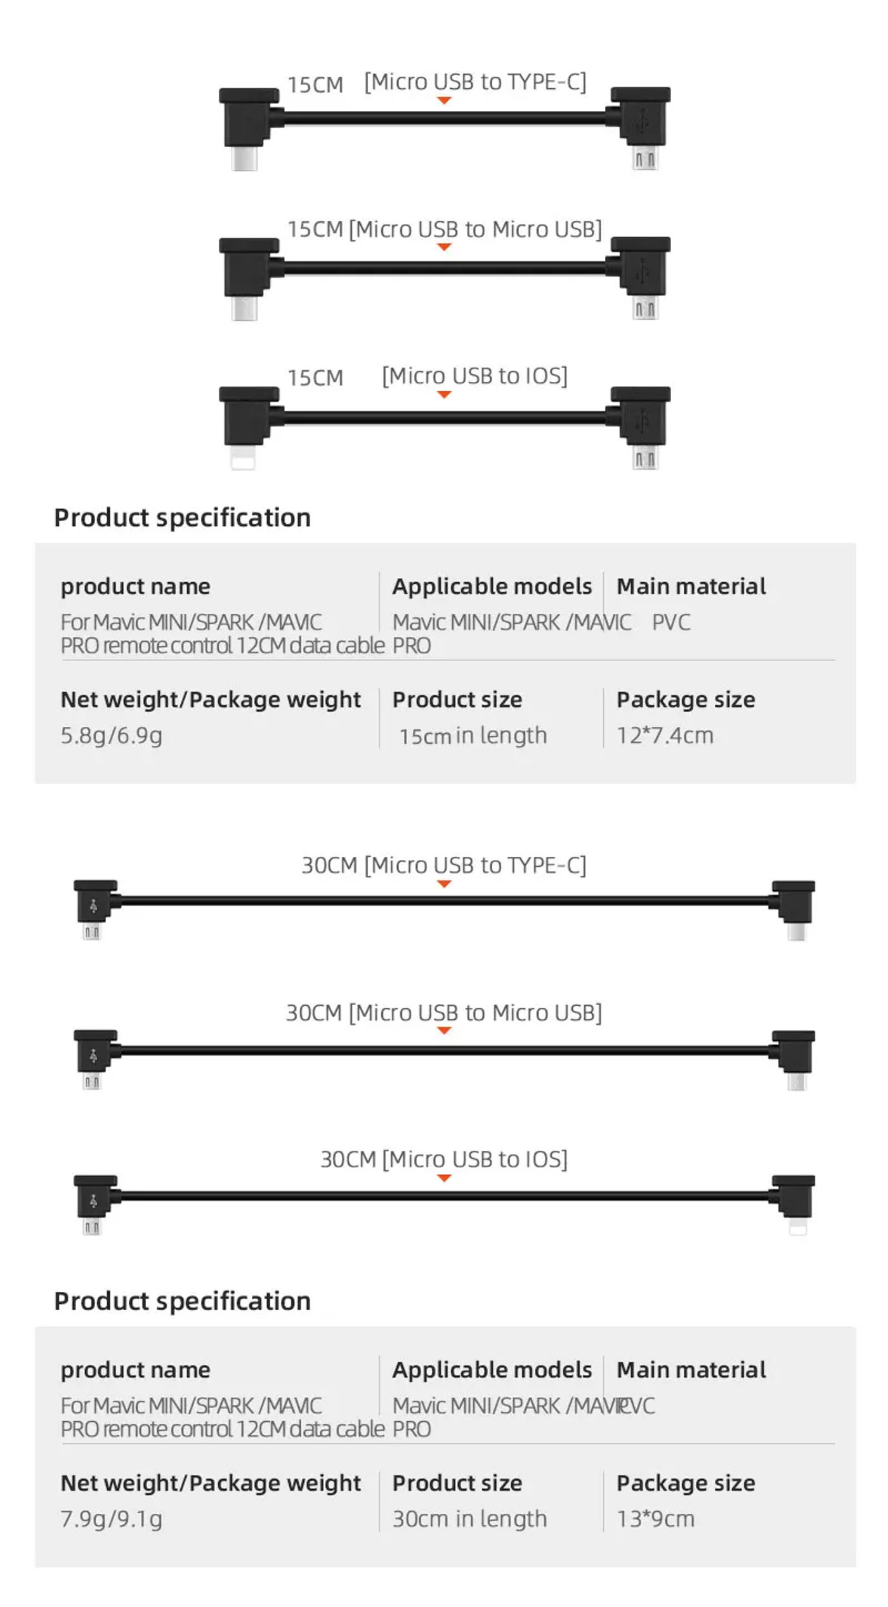Click the first Product specification heading

tap(182, 518)
